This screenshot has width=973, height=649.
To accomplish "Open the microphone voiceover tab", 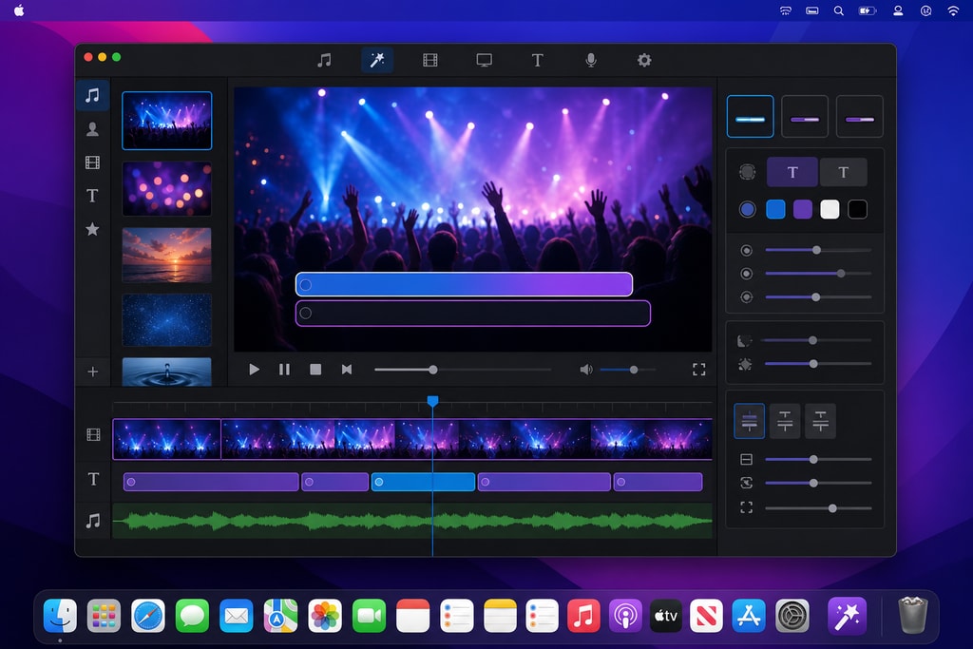I will 591,60.
